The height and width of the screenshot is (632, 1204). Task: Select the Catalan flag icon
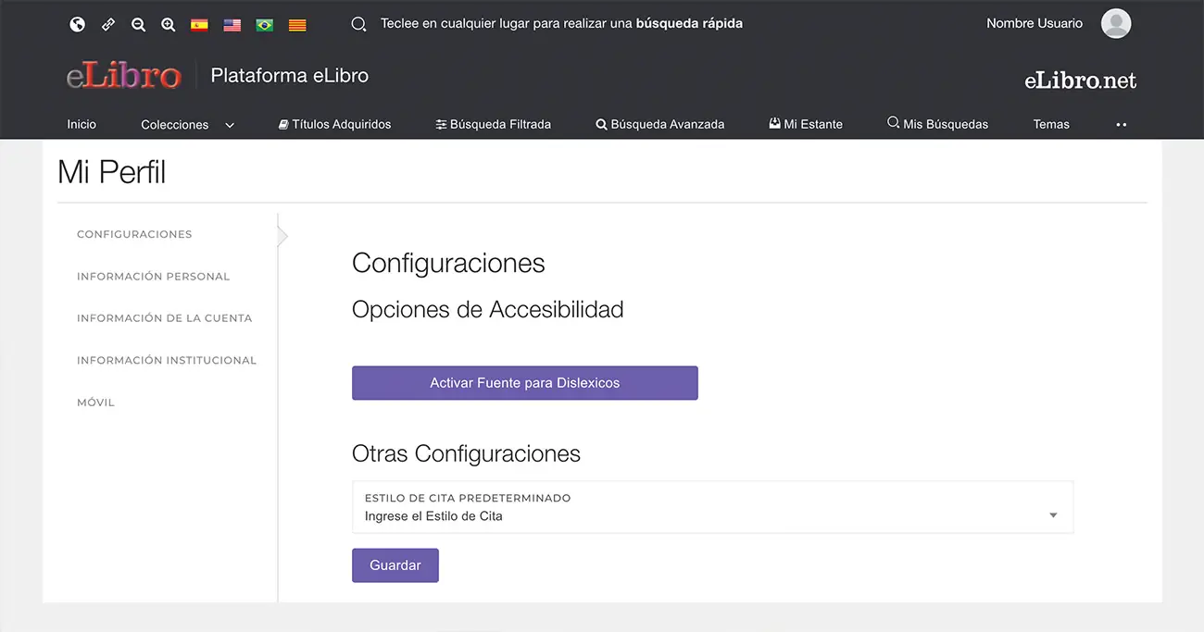click(x=297, y=25)
